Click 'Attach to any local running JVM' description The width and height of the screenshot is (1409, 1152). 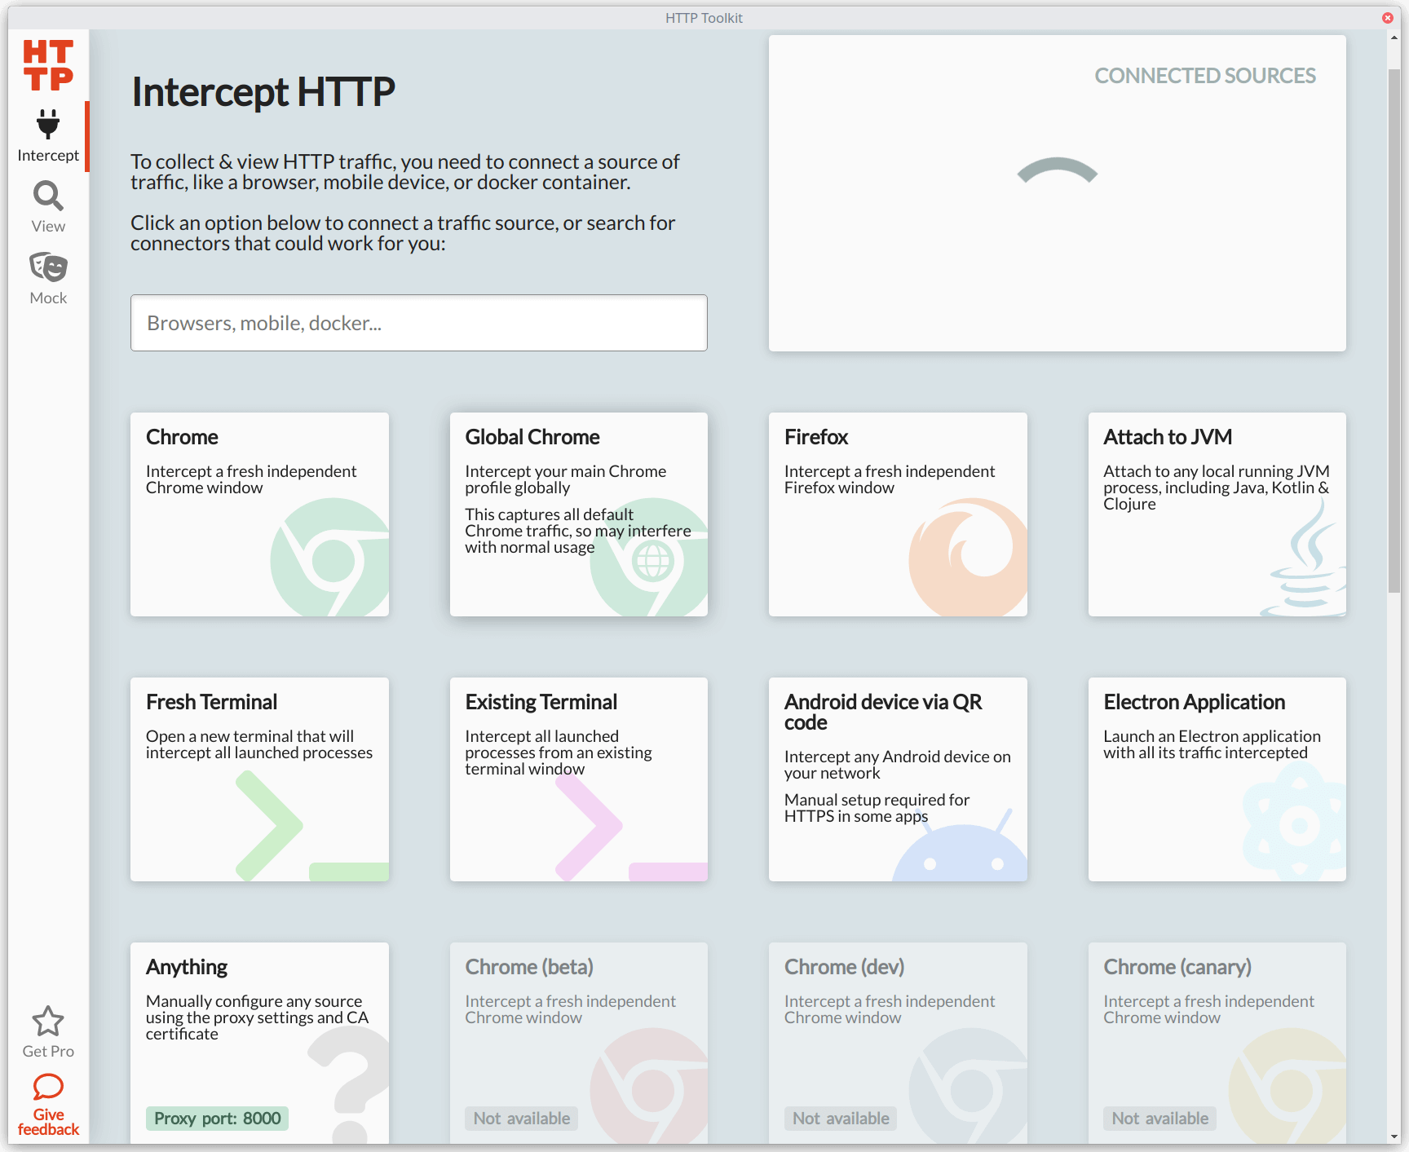coord(1216,488)
